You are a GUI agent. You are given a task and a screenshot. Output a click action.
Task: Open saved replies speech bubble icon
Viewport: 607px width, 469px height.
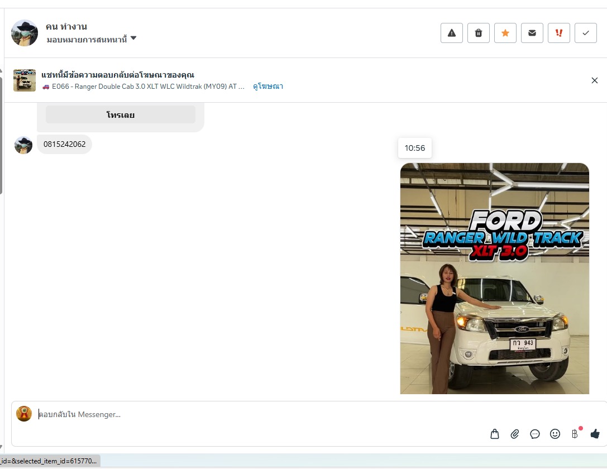point(534,434)
